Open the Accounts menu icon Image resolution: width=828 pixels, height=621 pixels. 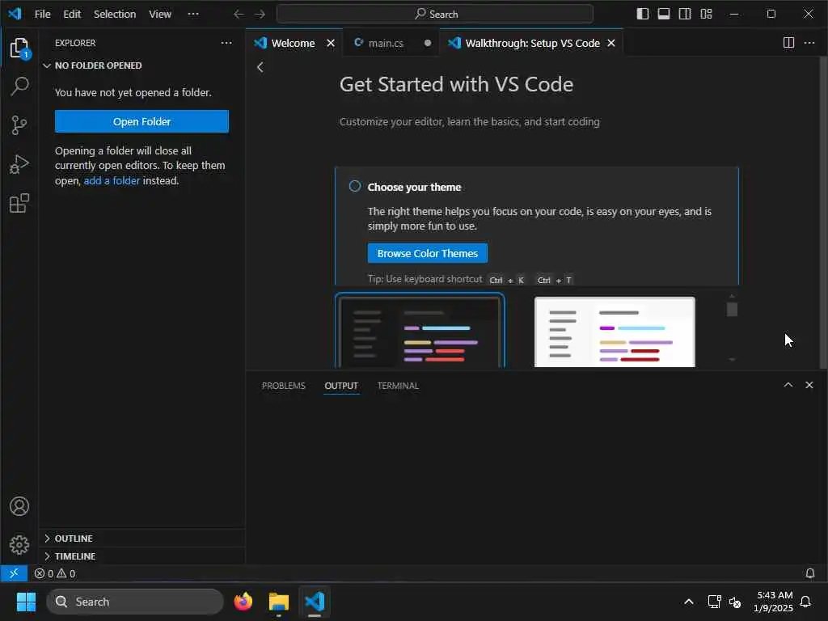(x=19, y=506)
